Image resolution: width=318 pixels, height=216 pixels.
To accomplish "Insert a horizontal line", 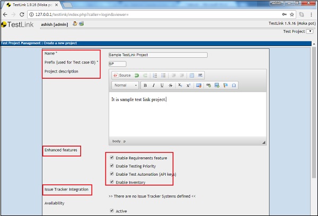I will pyautogui.click(x=200, y=75).
